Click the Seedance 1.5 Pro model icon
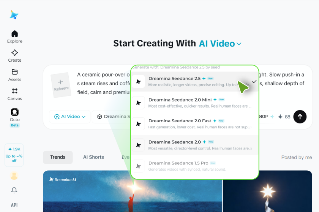Viewport: 319px width, 212px height. [138, 166]
